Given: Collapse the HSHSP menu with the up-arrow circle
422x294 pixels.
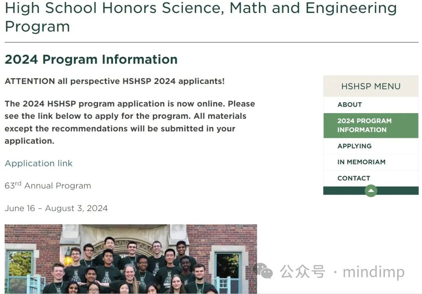Looking at the screenshot, I should pos(371,191).
